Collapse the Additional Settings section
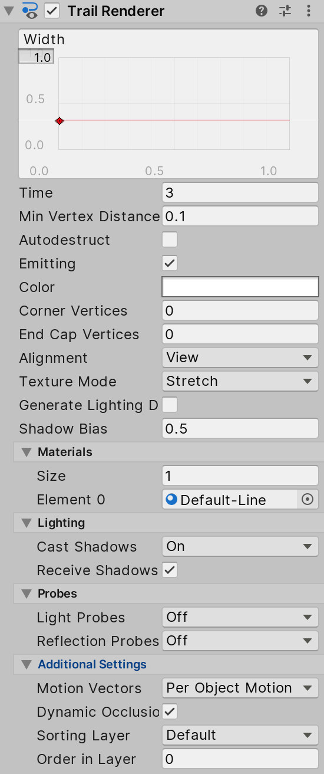The image size is (324, 774). coord(27,664)
